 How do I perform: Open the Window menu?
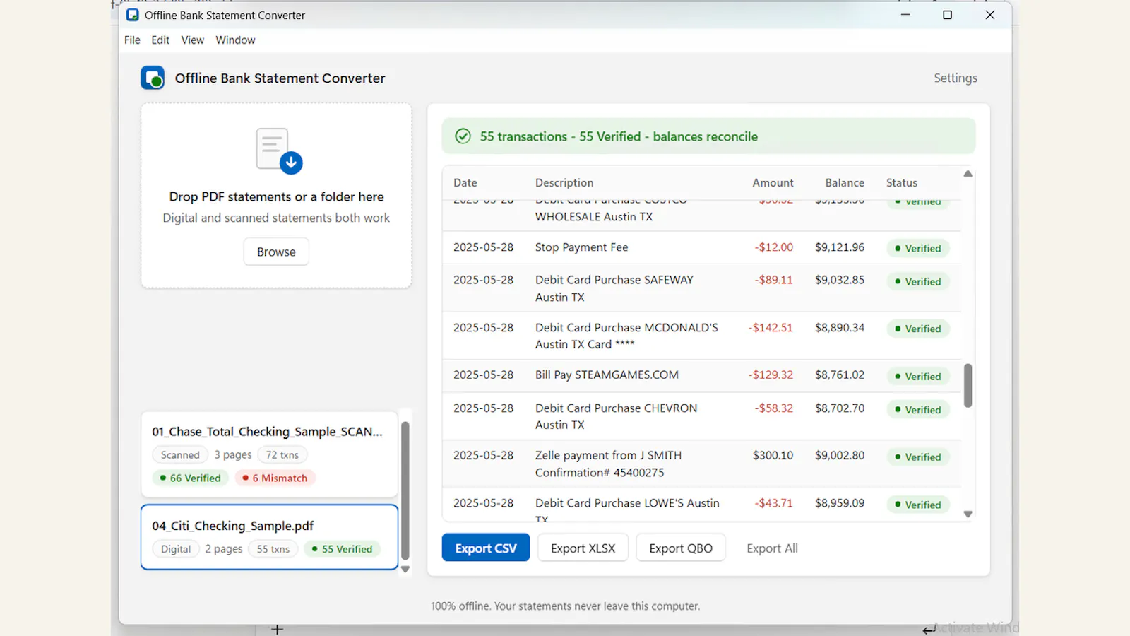click(x=235, y=40)
